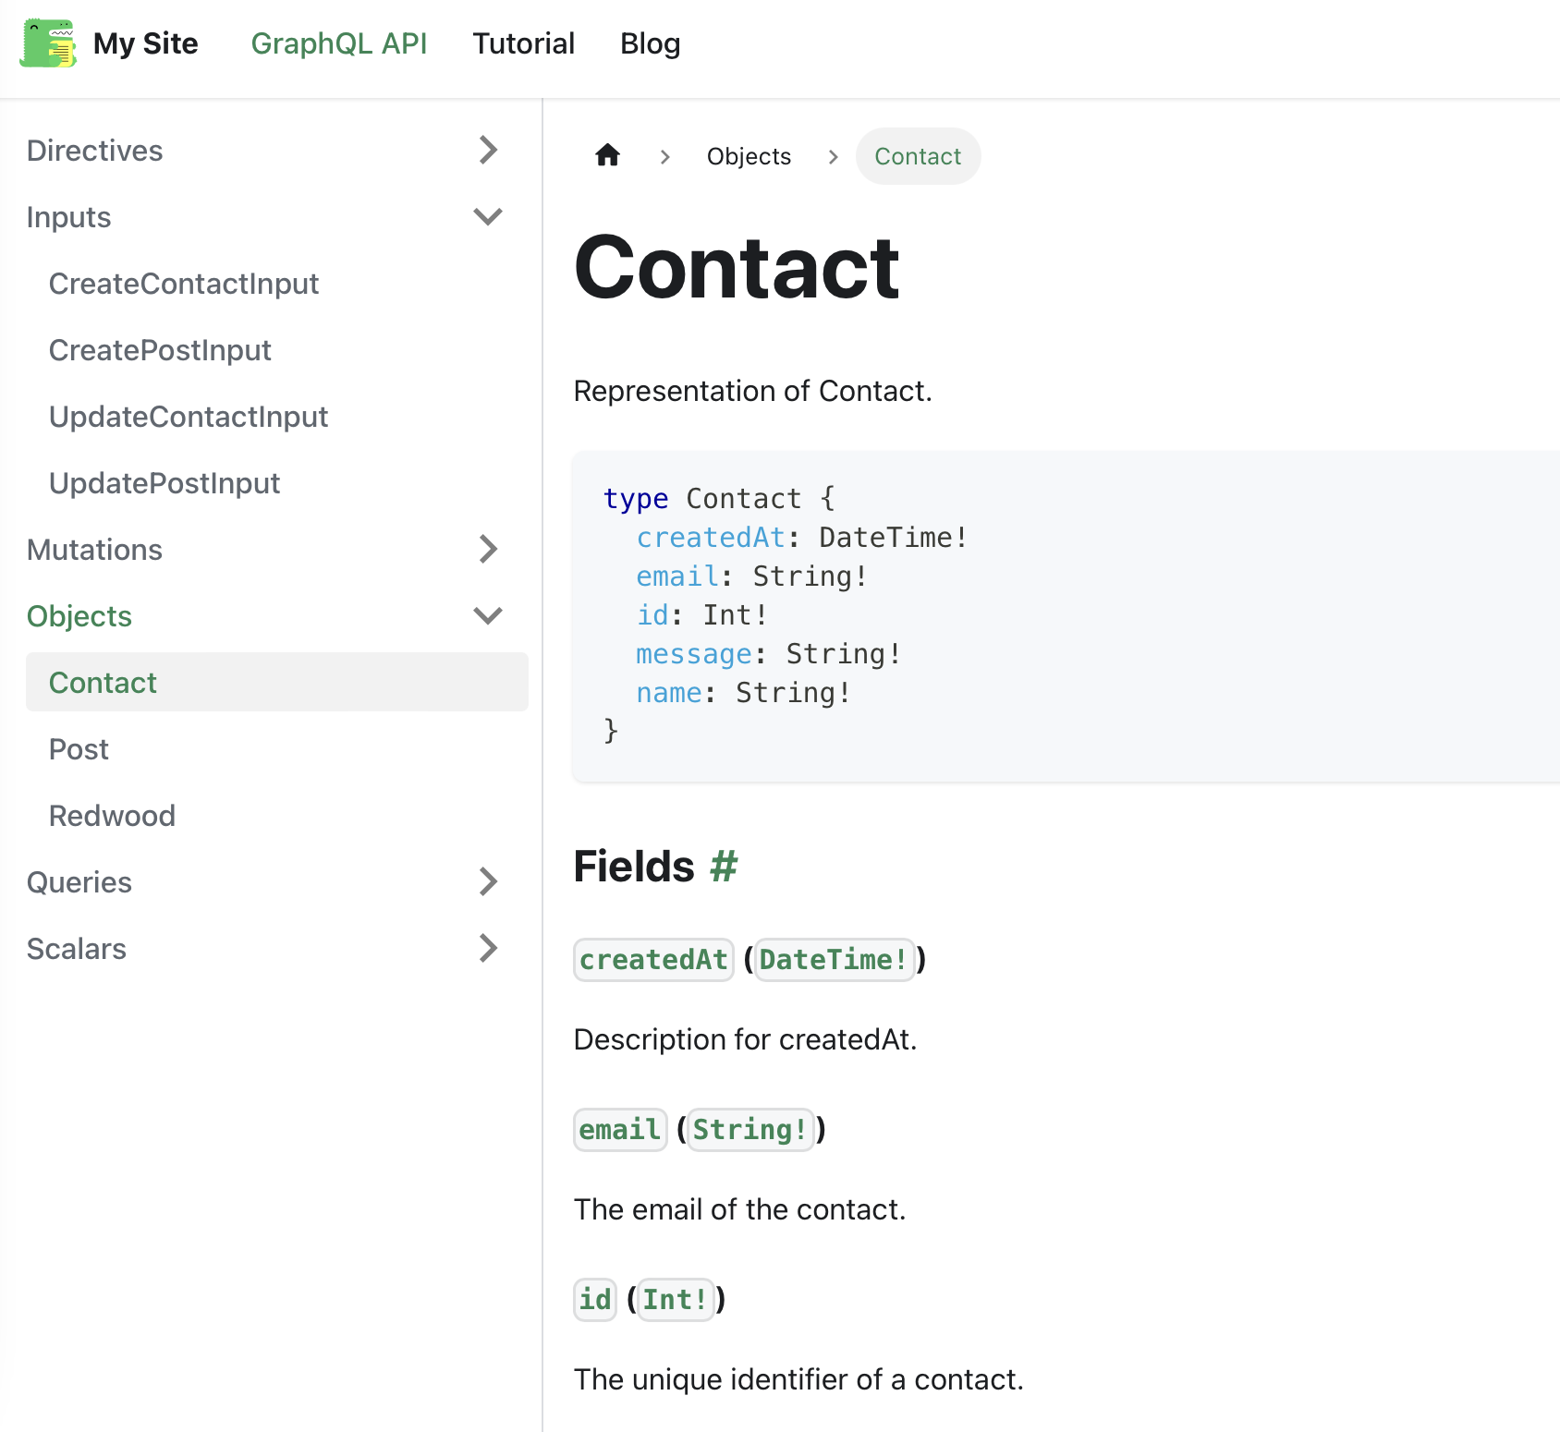Collapse the Objects section

point(487,615)
